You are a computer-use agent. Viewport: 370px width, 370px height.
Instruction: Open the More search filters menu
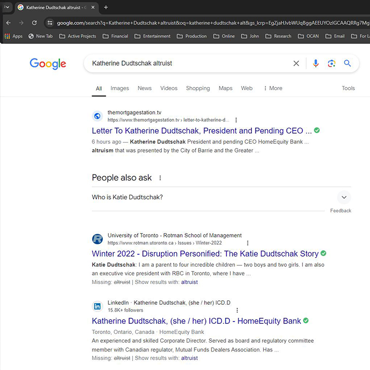pos(273,88)
